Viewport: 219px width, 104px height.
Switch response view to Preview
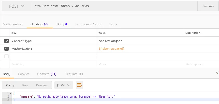(x=42, y=85)
